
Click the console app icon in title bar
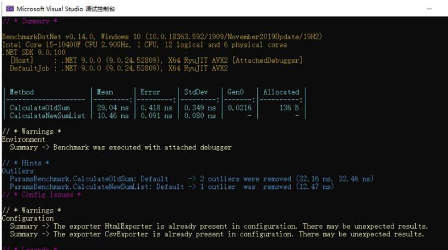(10, 9)
